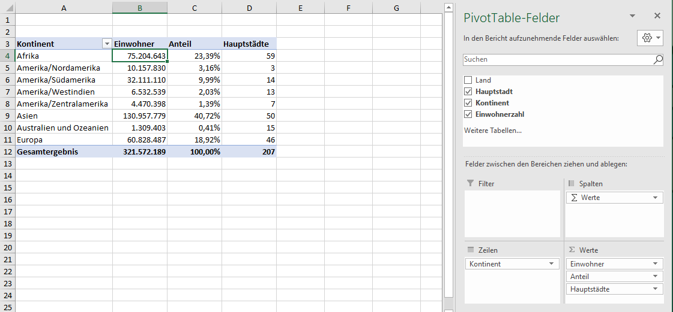Enable the Land field checkbox
The image size is (673, 312).
coord(468,80)
